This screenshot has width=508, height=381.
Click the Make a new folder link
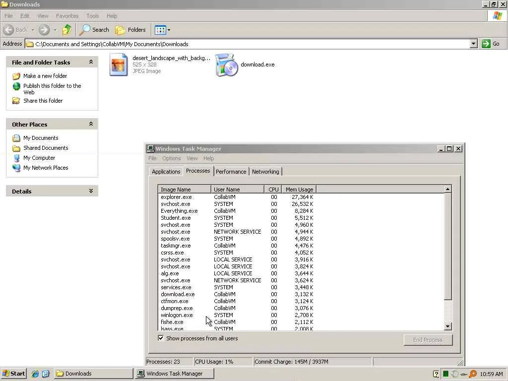[x=45, y=76]
